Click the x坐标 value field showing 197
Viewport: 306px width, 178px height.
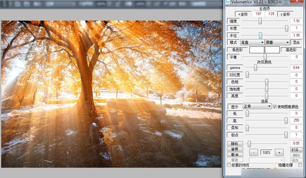[x=258, y=14]
